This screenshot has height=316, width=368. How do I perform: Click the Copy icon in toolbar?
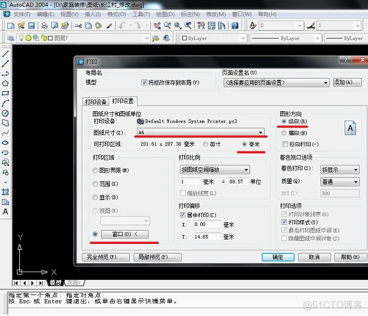click(x=88, y=26)
